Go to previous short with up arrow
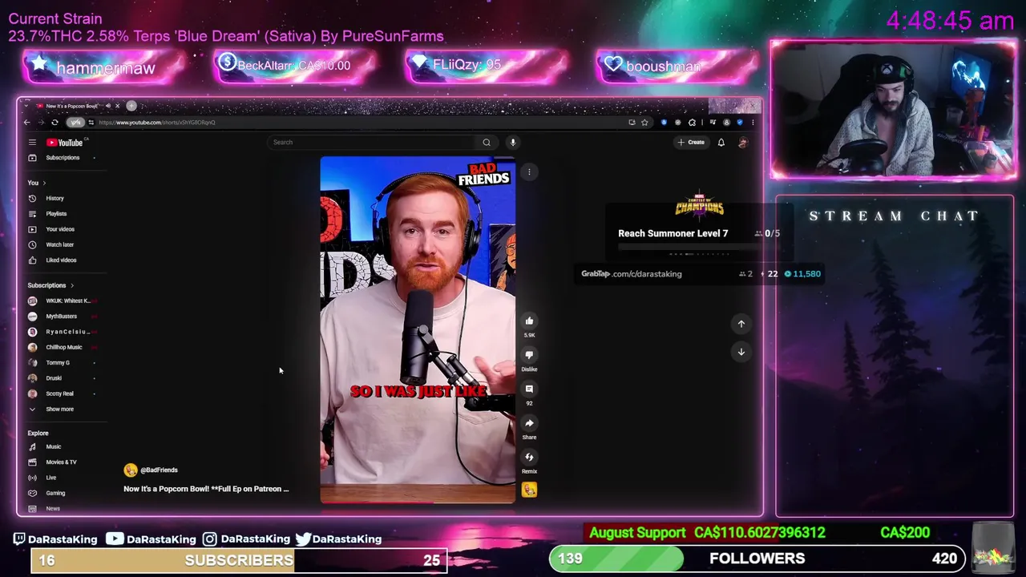This screenshot has width=1026, height=577. (741, 324)
